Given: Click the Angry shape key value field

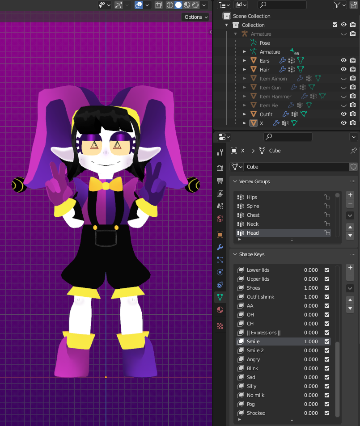Looking at the screenshot, I should click(311, 359).
